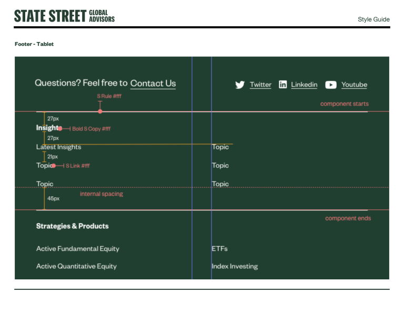The height and width of the screenshot is (312, 404).
Task: Go to Latest Insights link
Action: [x=58, y=147]
